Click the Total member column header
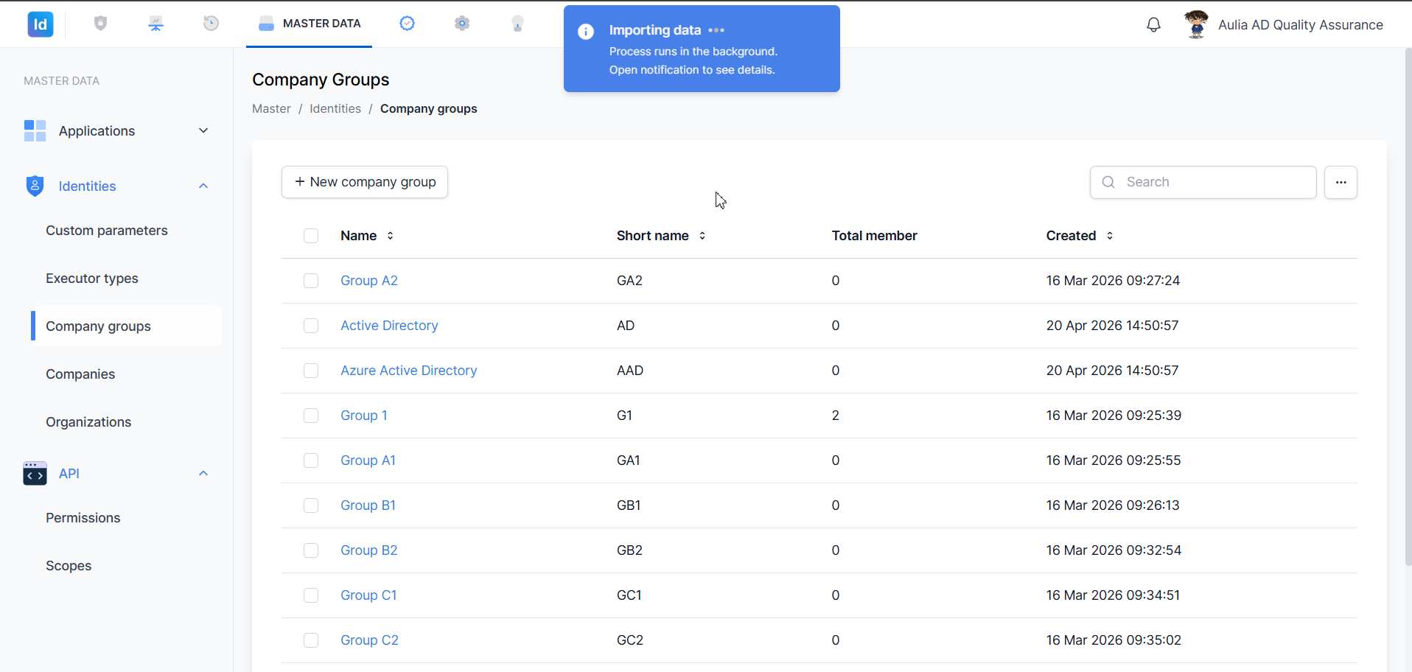The image size is (1412, 672). [x=875, y=236]
